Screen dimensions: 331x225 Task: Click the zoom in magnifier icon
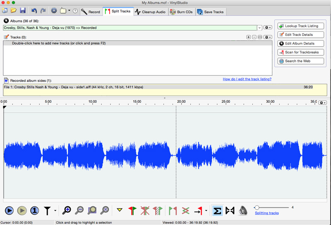pos(66,211)
